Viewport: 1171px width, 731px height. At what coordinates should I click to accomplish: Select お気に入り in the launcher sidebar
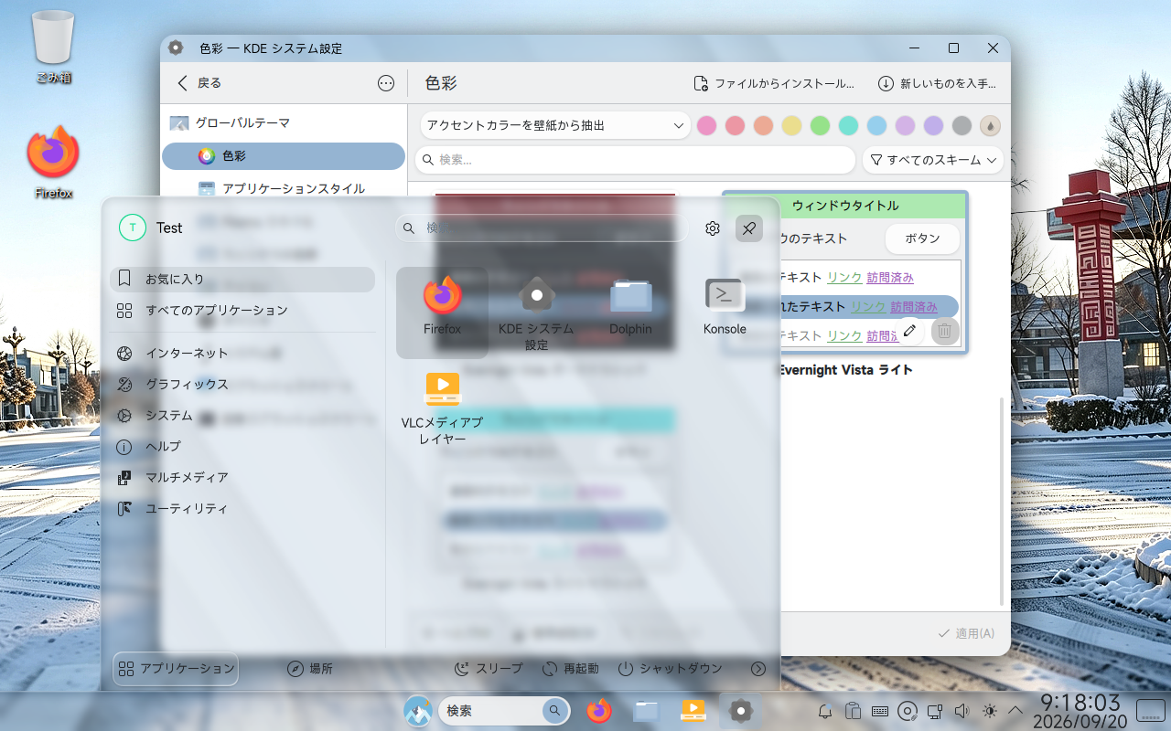pyautogui.click(x=242, y=280)
